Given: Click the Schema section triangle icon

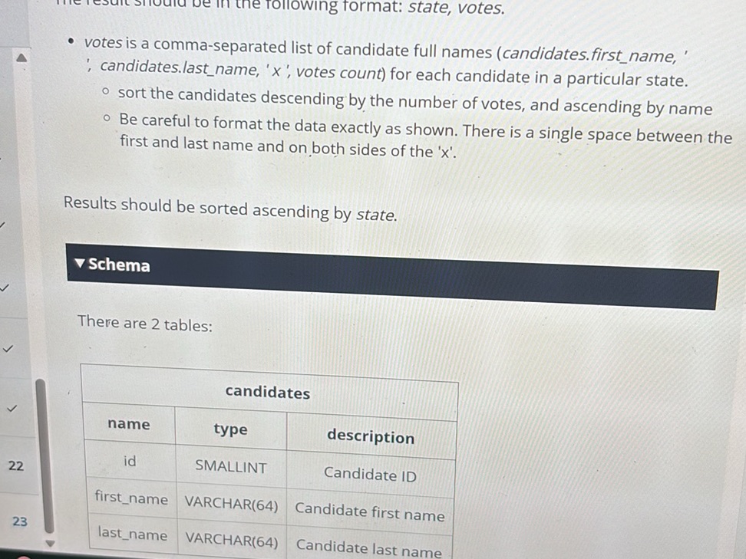Looking at the screenshot, I should [79, 265].
